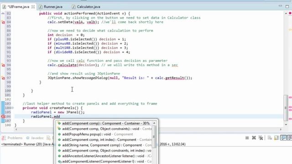The width and height of the screenshot is (292, 164).
Task: Switch to the Runner.java tab
Action: [x=51, y=7]
